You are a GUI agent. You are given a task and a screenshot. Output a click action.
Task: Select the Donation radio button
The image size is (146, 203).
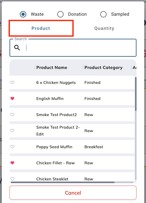(61, 14)
